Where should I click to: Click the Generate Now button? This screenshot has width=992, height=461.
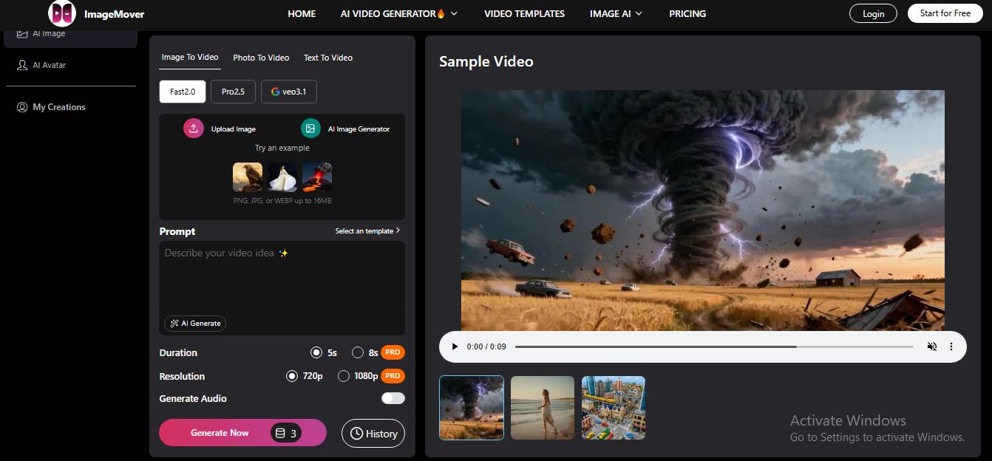[x=220, y=433]
